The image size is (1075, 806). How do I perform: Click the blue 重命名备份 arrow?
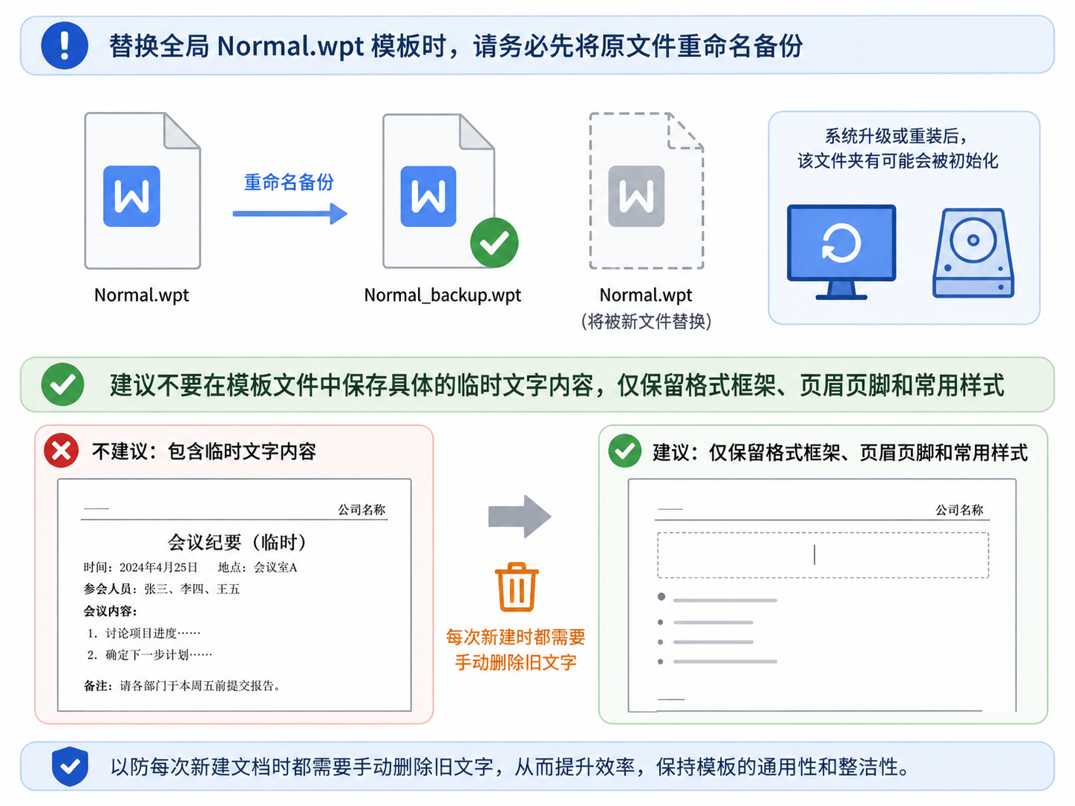(290, 214)
